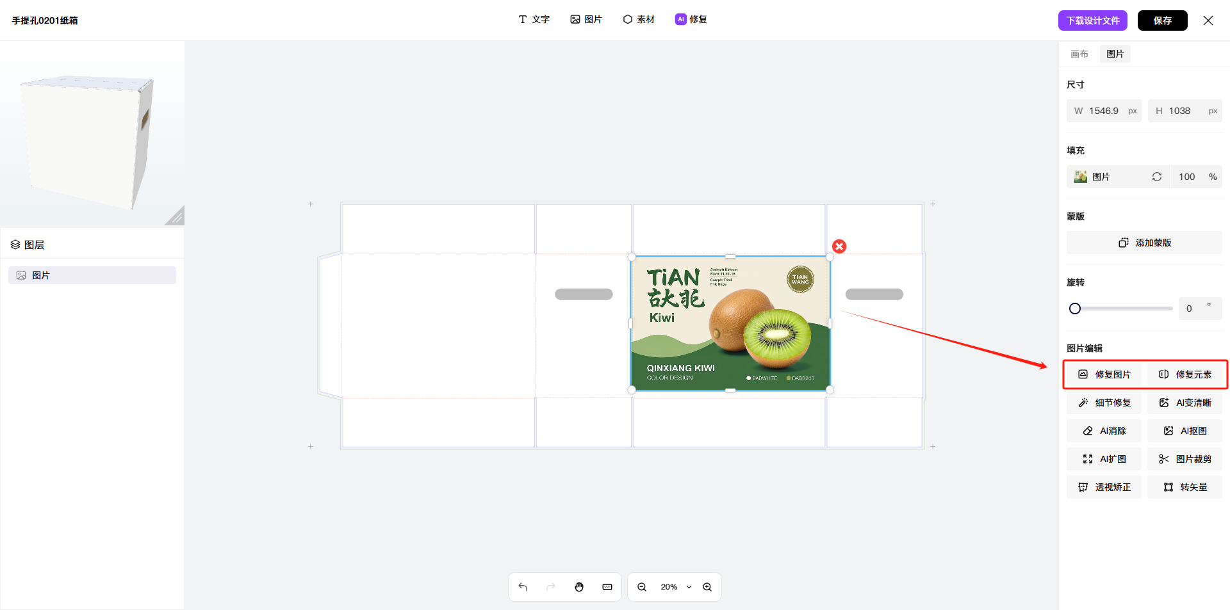This screenshot has height=610, width=1230.
Task: Click the preview panel resize corner icon
Action: 175,216
